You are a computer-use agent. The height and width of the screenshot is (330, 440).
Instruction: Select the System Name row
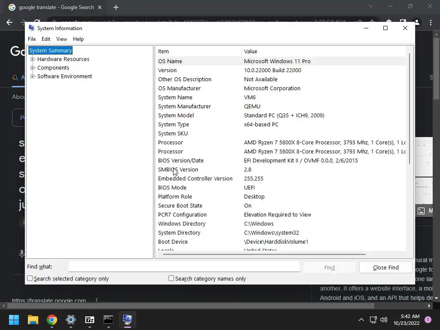281,98
